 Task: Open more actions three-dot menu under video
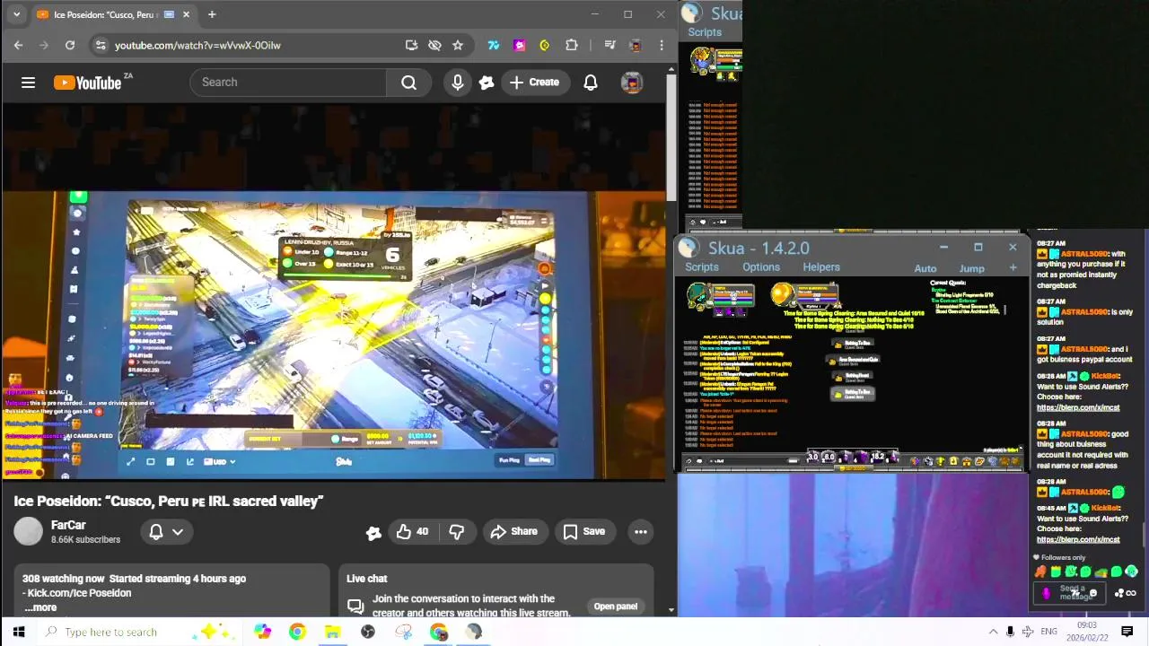coord(641,531)
